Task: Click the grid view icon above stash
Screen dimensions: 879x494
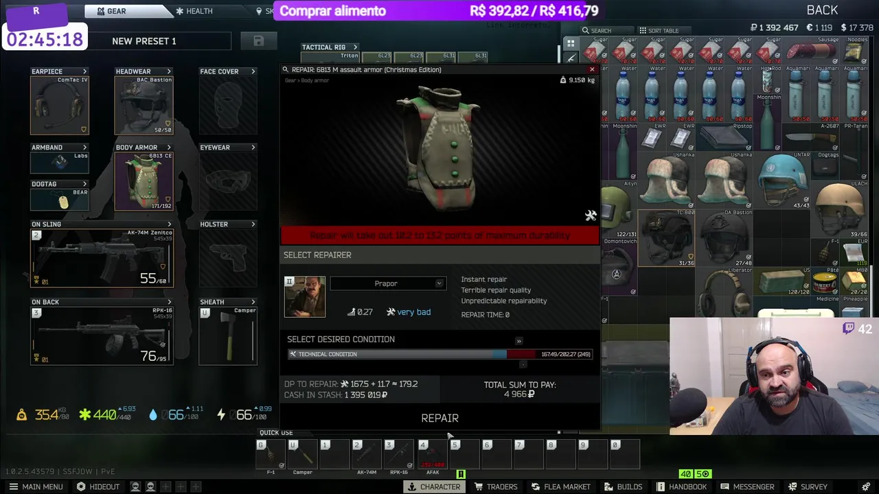Action: pyautogui.click(x=571, y=43)
